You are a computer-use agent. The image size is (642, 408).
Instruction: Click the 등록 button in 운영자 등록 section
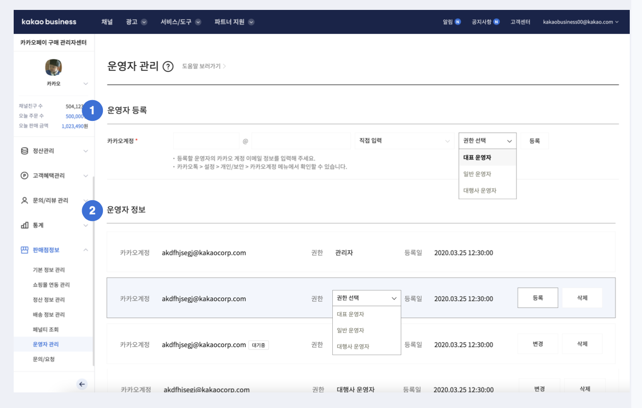[534, 141]
